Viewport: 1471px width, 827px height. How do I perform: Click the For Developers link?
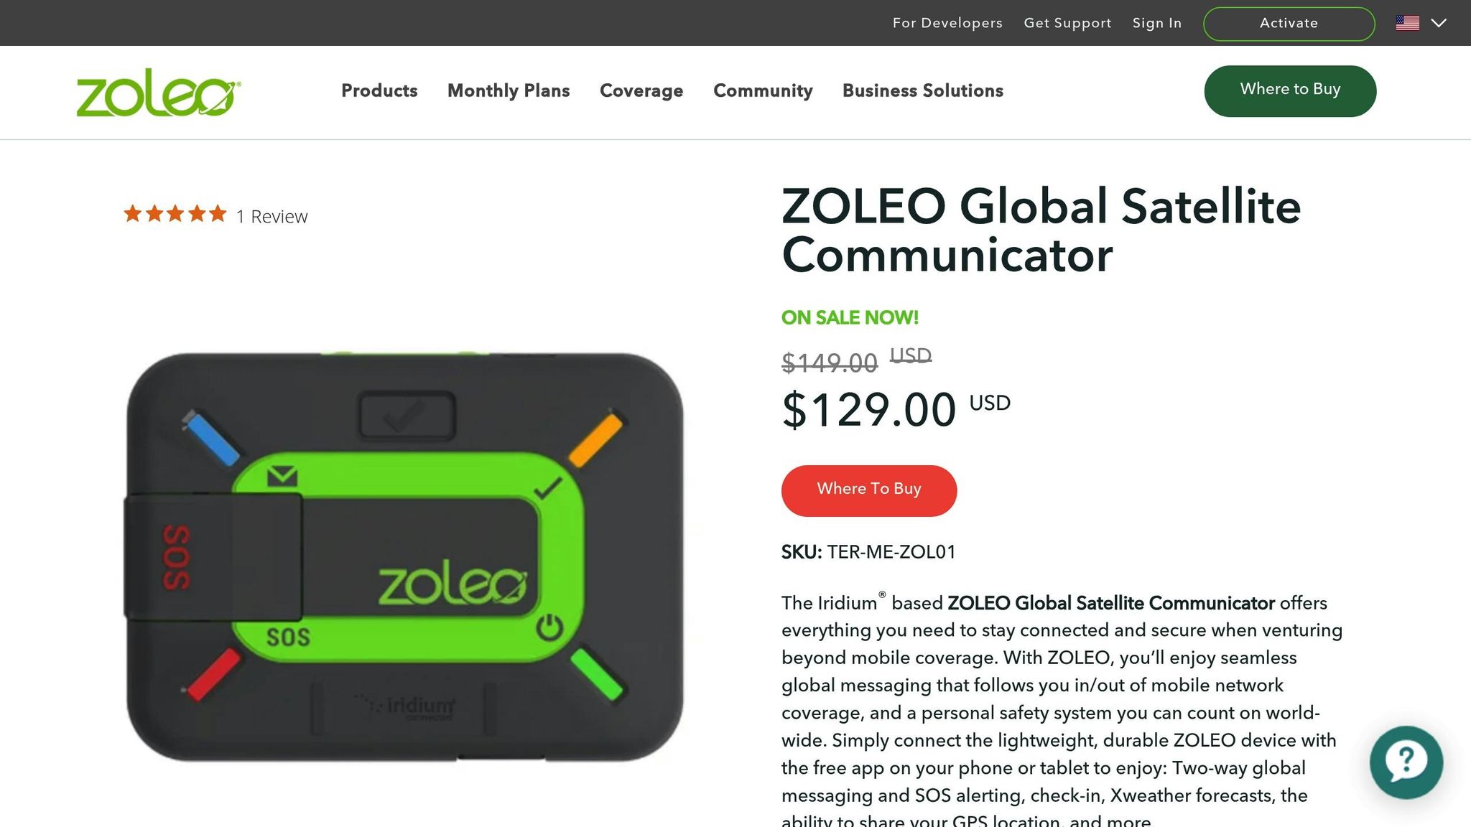click(x=947, y=22)
